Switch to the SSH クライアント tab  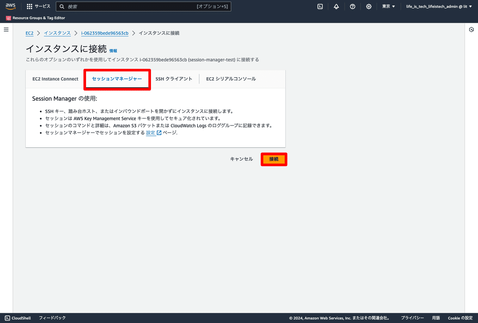coord(174,79)
